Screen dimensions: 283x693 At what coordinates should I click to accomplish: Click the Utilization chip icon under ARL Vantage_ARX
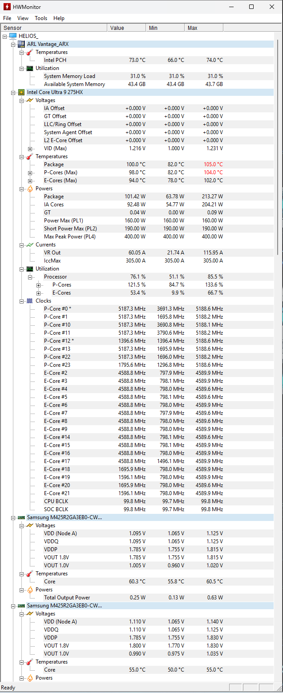(x=29, y=68)
